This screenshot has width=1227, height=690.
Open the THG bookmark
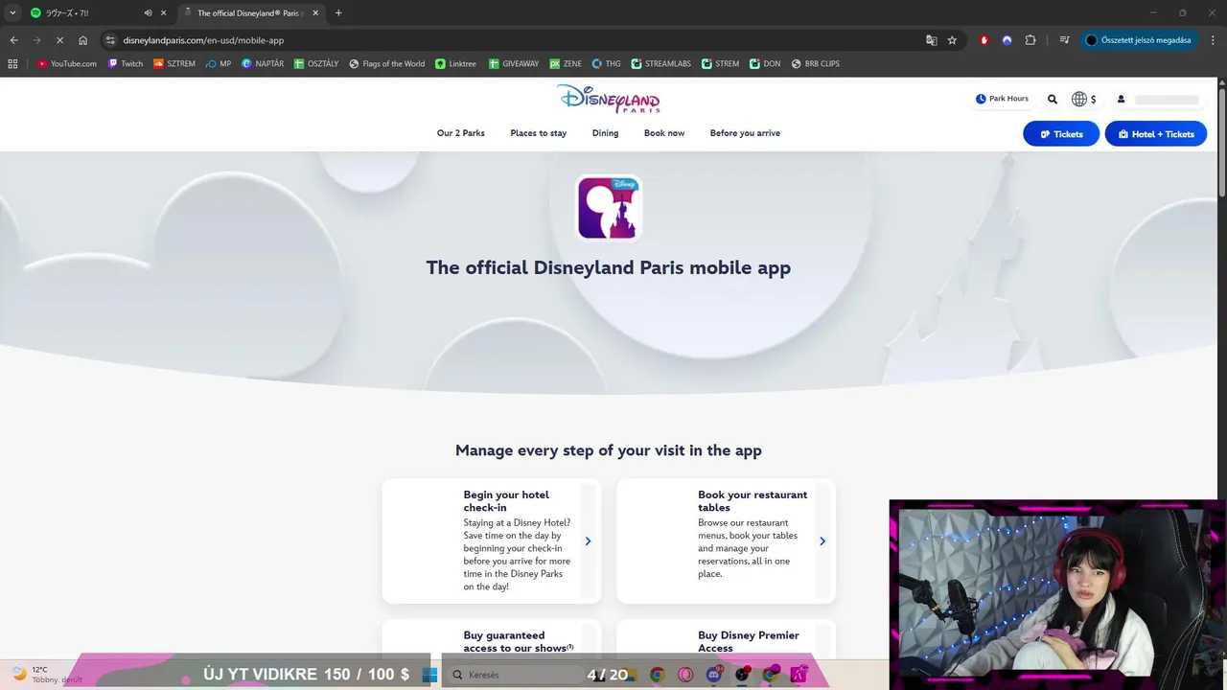click(x=606, y=63)
